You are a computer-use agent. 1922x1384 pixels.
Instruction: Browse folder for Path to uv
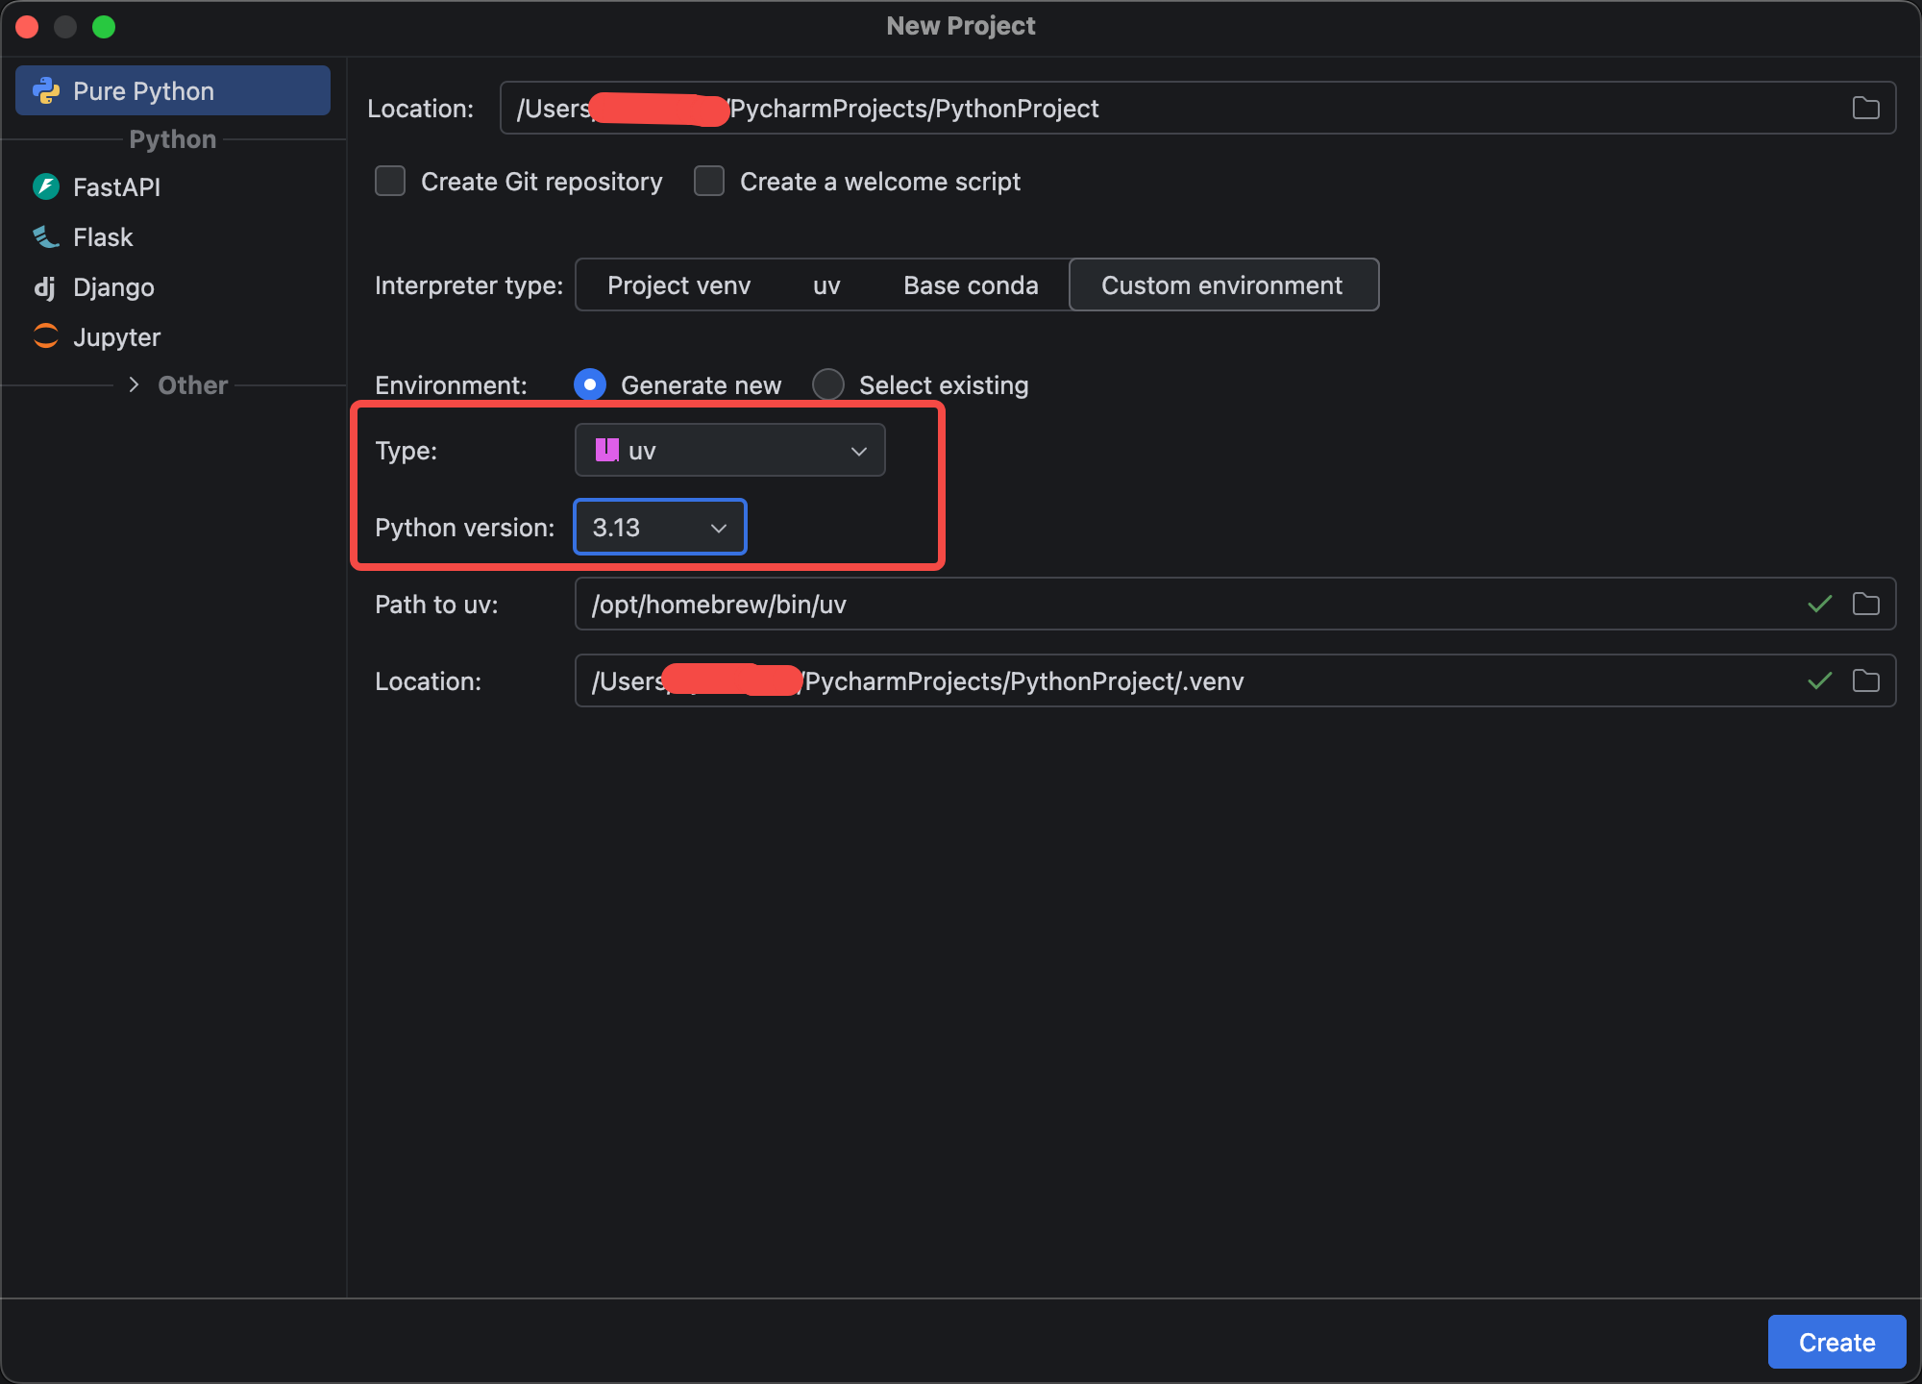point(1865,604)
